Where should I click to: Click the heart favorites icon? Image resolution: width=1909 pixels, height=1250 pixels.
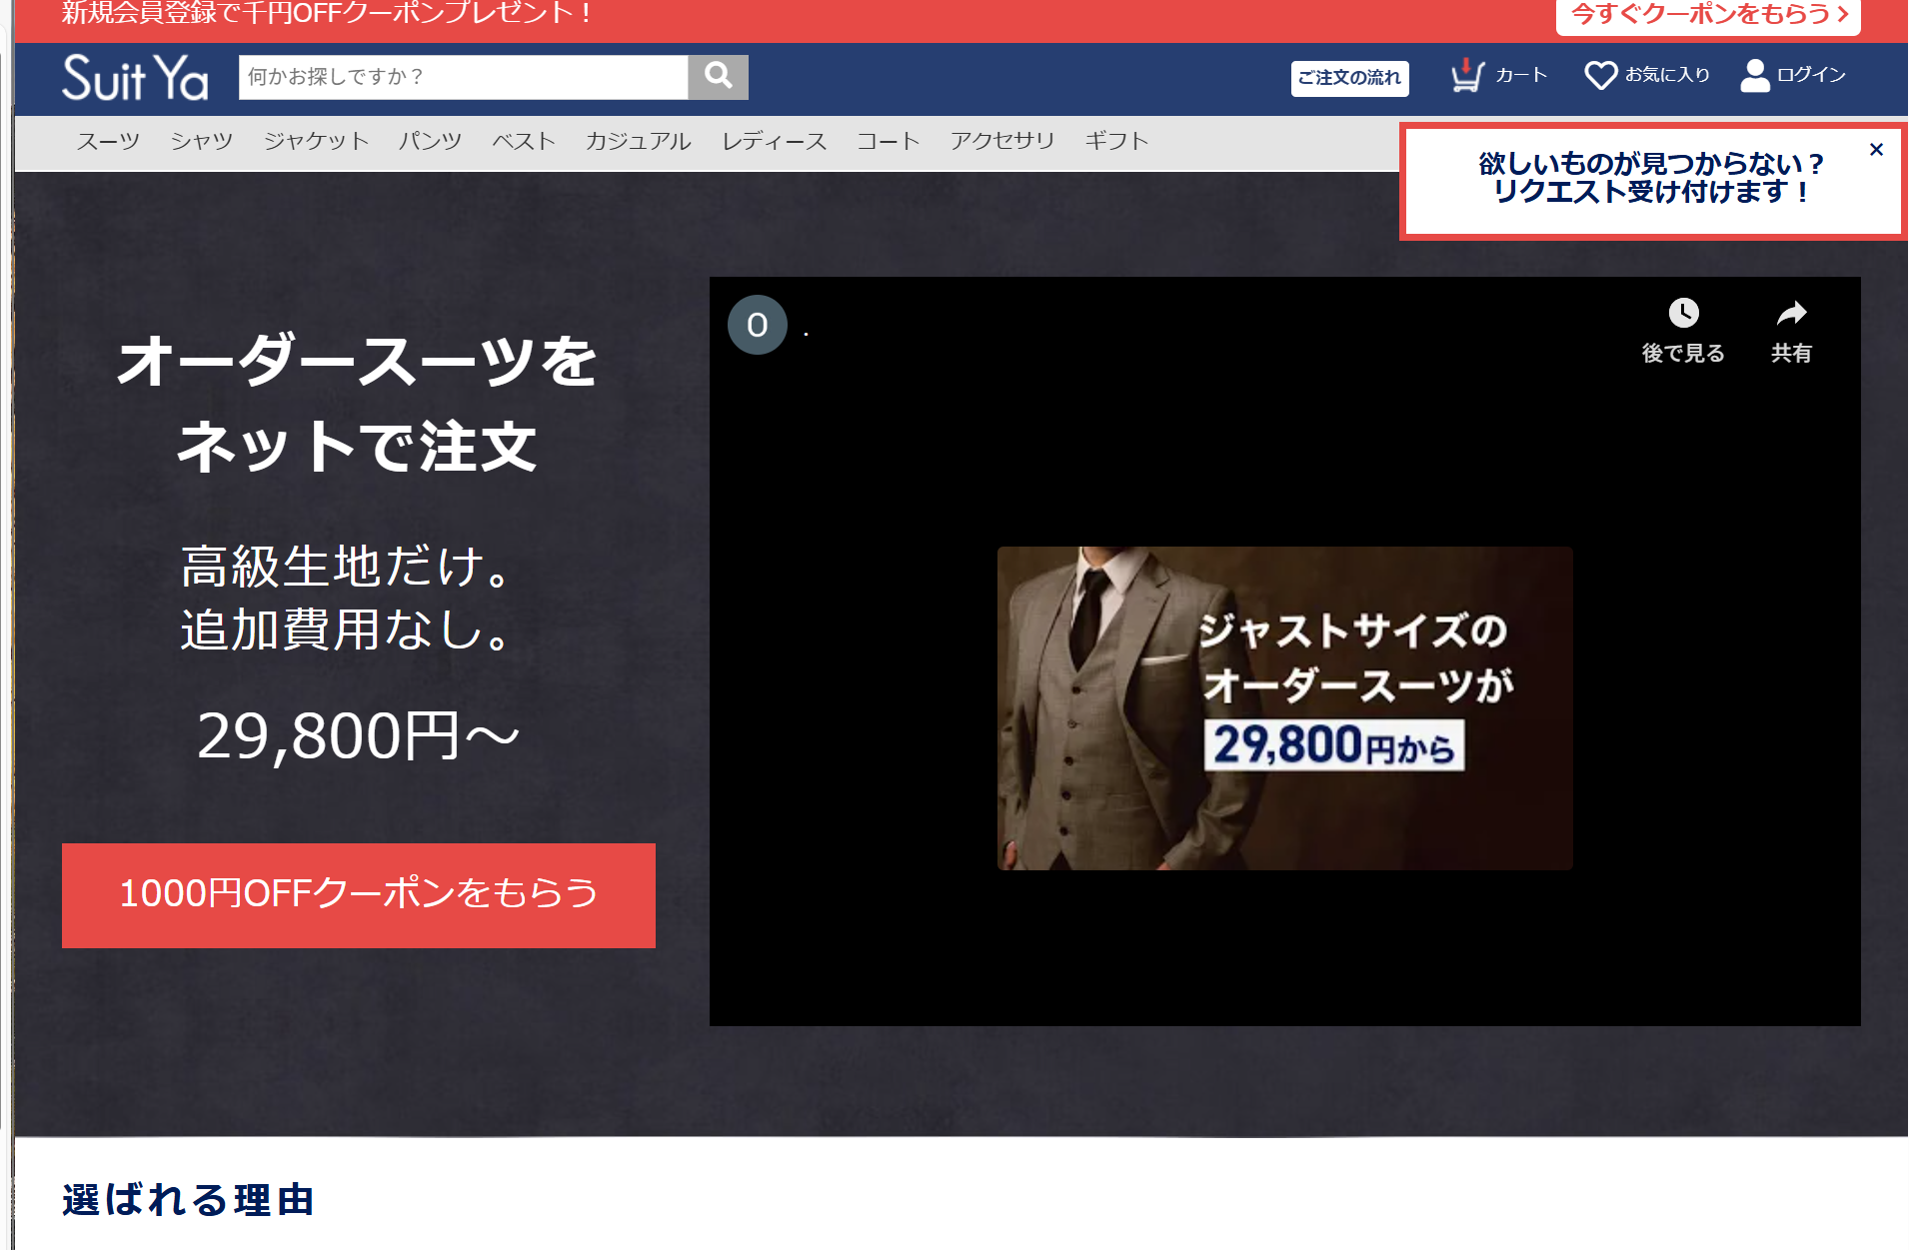(1600, 75)
